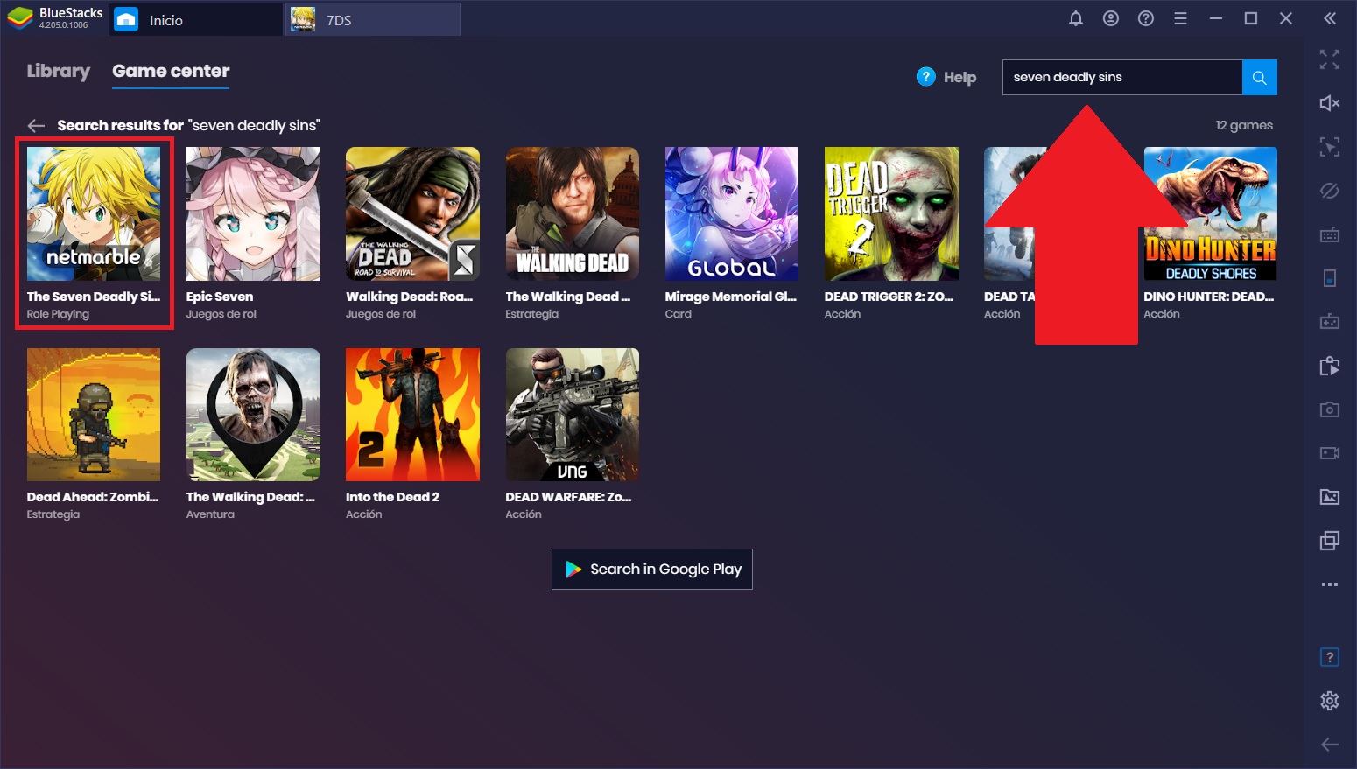
Task: Click the BlueStacks logo
Action: 20,18
